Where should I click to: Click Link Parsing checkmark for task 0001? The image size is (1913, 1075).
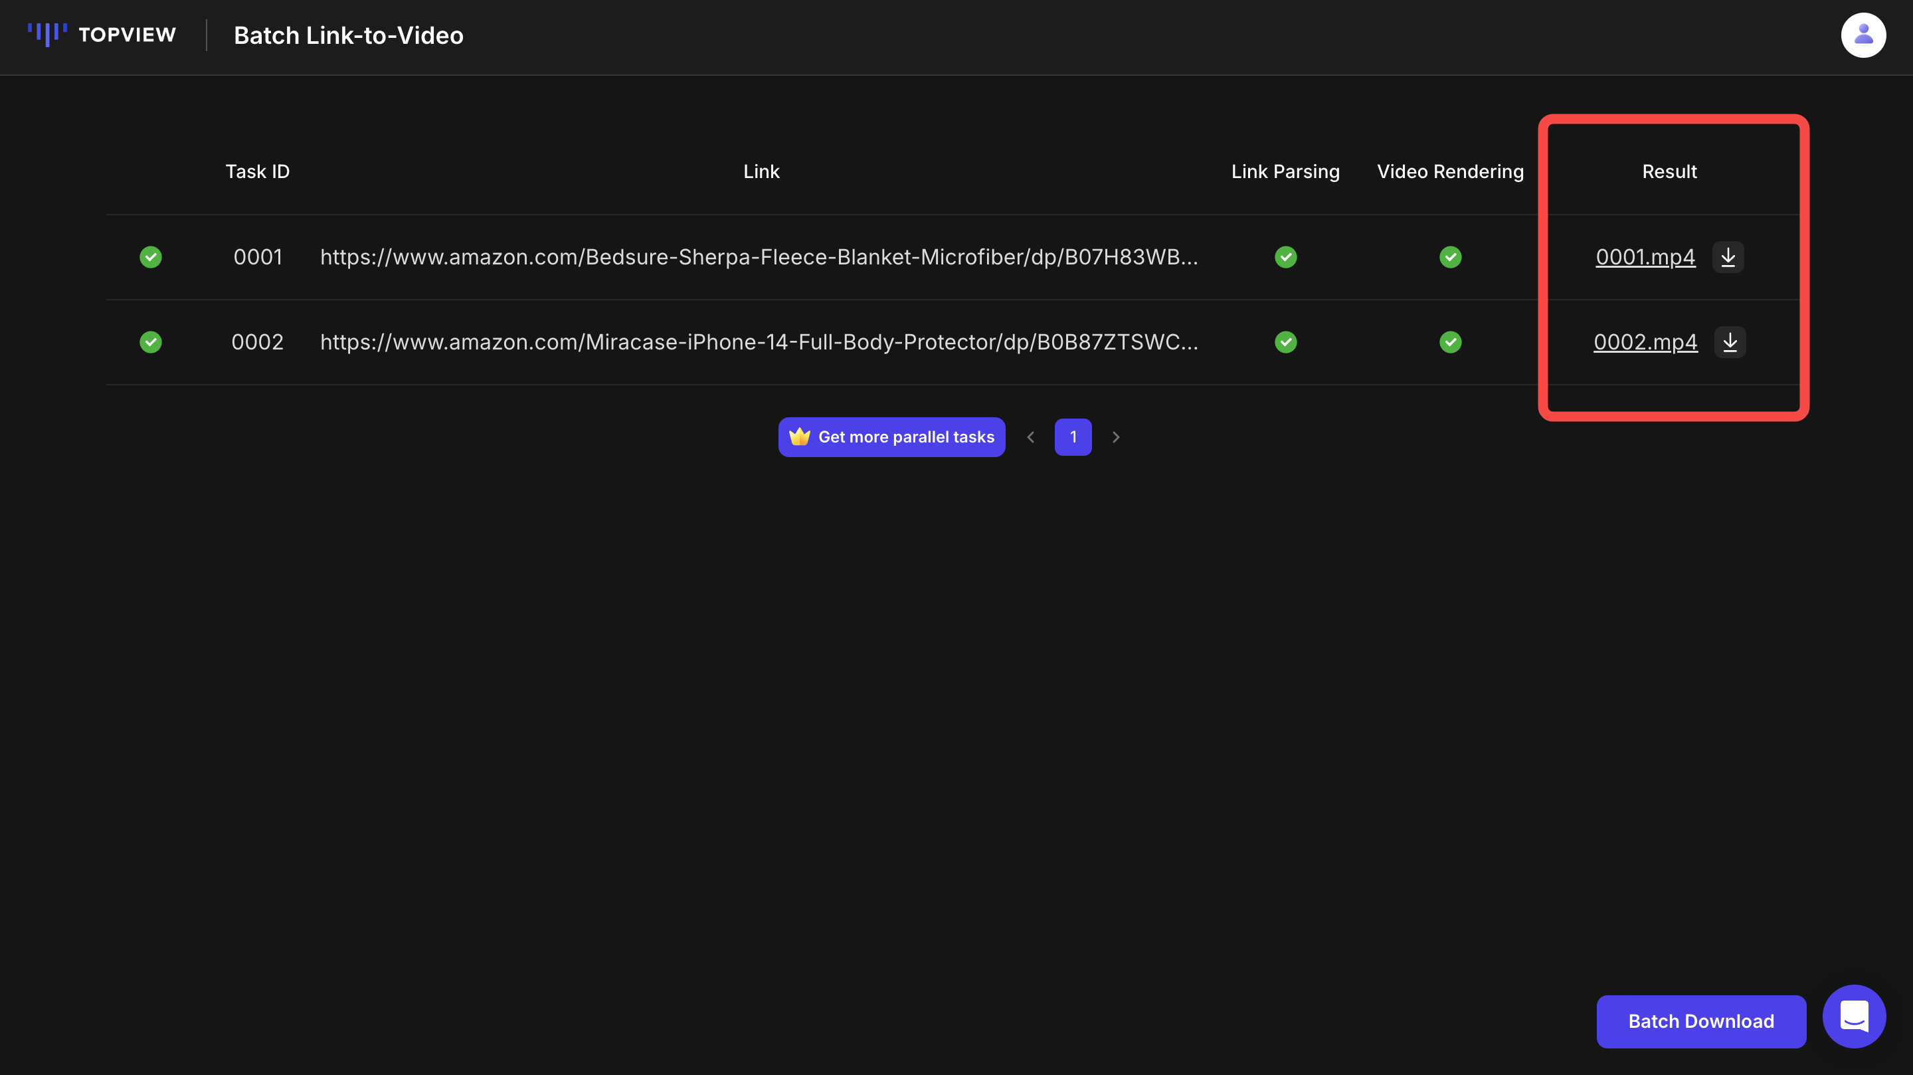(1285, 257)
